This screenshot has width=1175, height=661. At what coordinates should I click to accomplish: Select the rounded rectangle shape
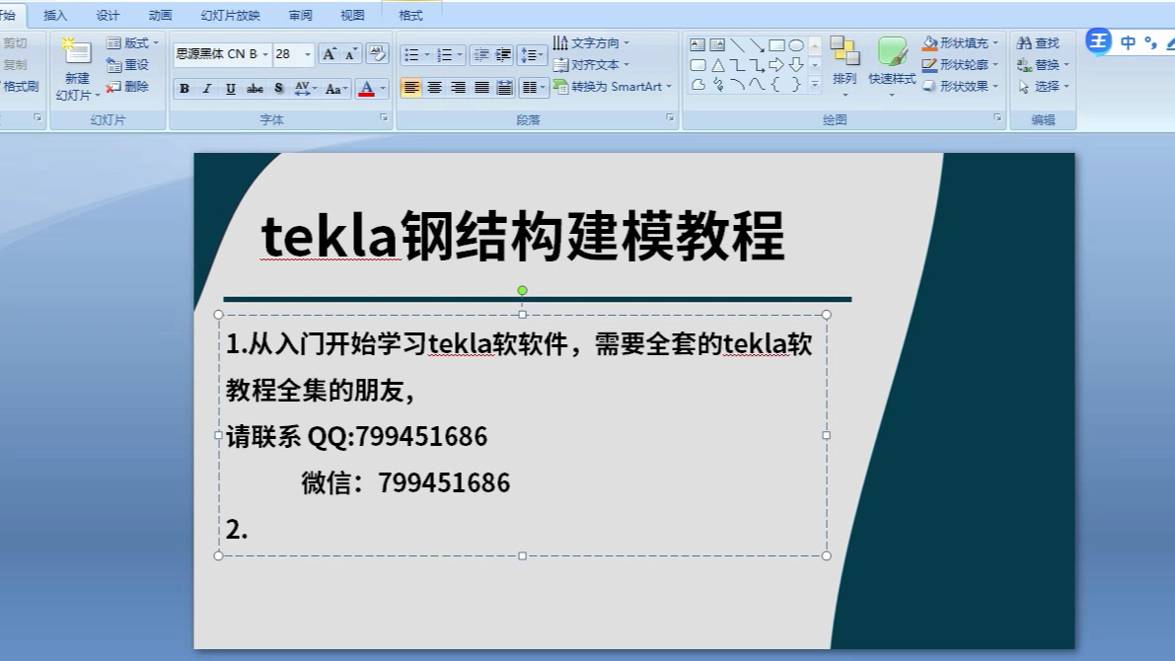click(698, 65)
